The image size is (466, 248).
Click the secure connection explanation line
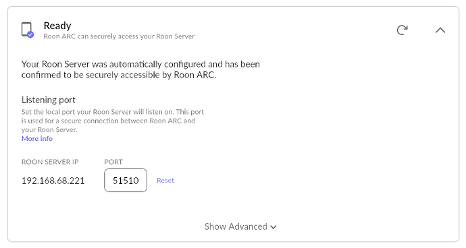pyautogui.click(x=108, y=121)
